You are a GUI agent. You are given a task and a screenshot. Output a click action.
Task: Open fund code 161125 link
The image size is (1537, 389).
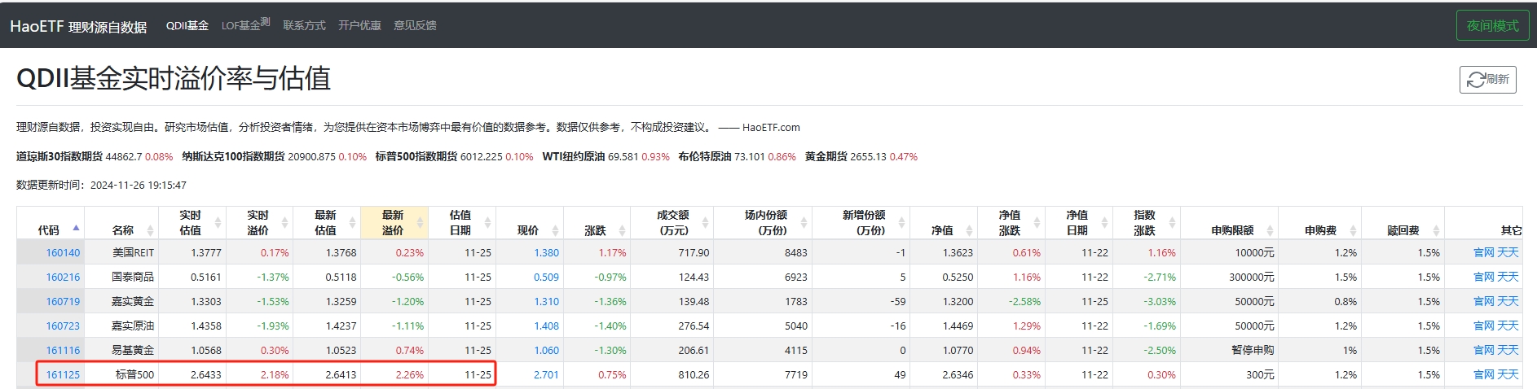tap(63, 375)
